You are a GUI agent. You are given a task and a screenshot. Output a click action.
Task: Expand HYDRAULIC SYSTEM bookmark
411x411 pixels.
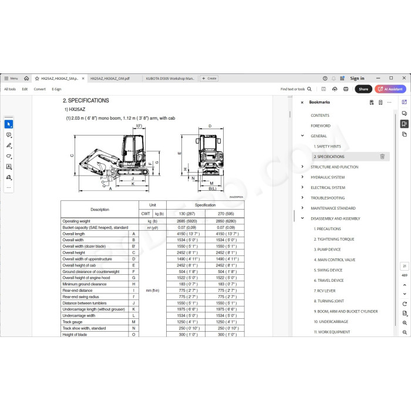pyautogui.click(x=302, y=177)
